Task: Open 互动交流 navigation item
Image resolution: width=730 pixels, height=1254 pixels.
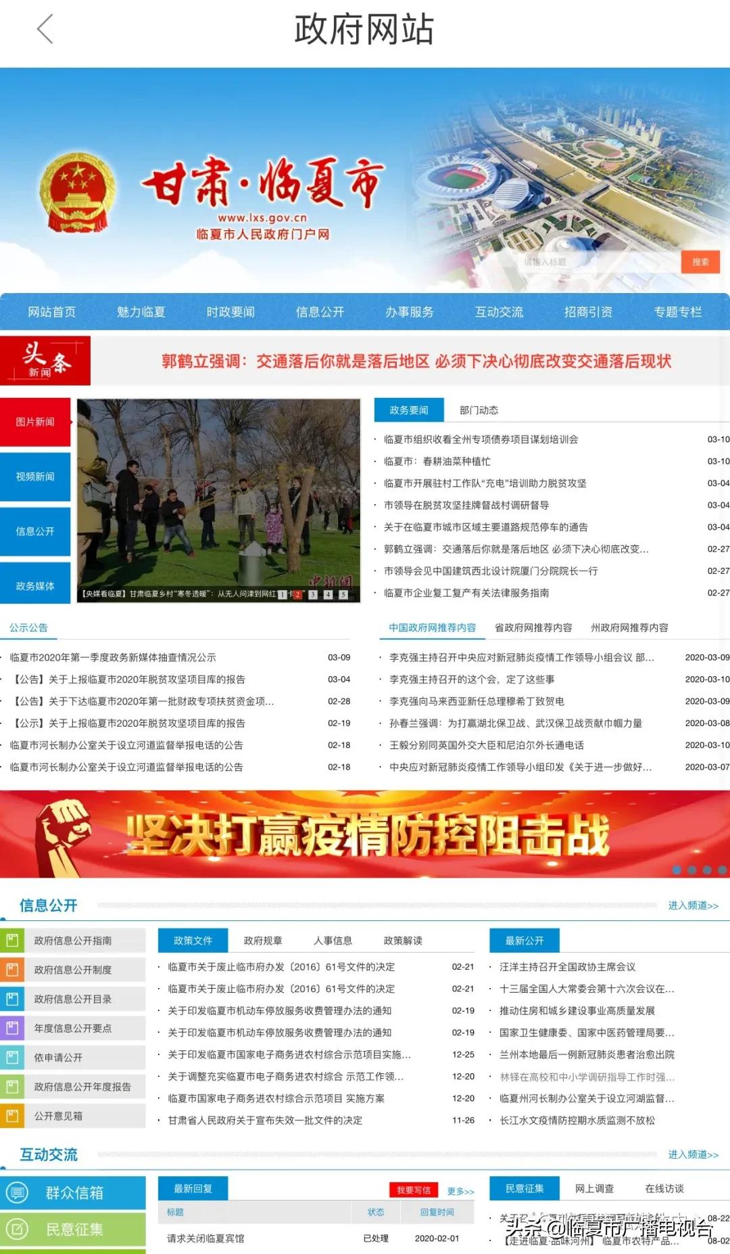Action: click(499, 312)
